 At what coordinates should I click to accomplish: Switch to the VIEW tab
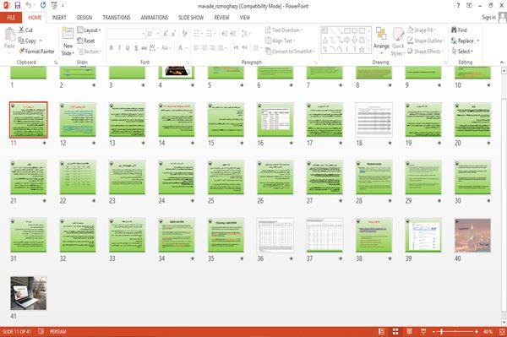click(x=245, y=18)
